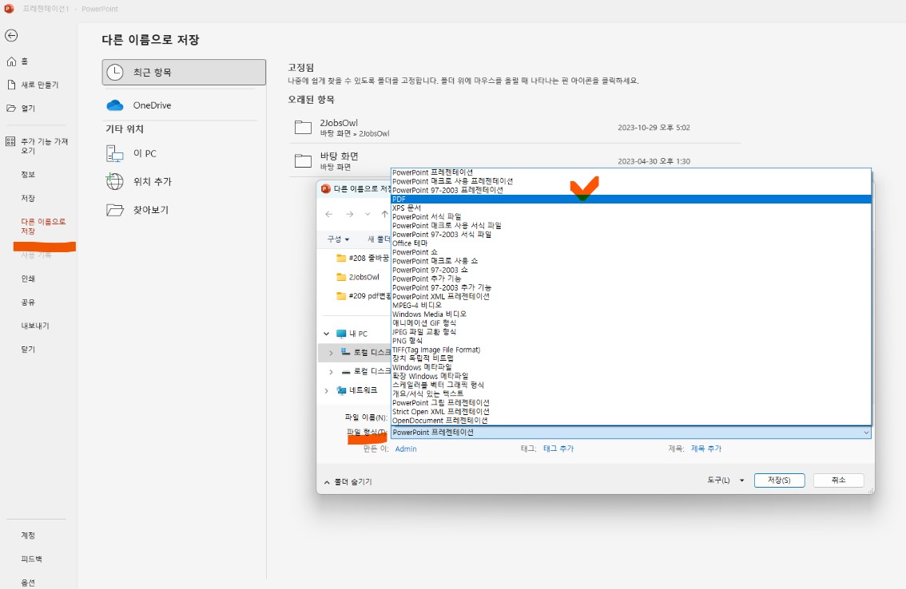
Task: Click the 최근 항목 clock icon
Action: coord(115,72)
